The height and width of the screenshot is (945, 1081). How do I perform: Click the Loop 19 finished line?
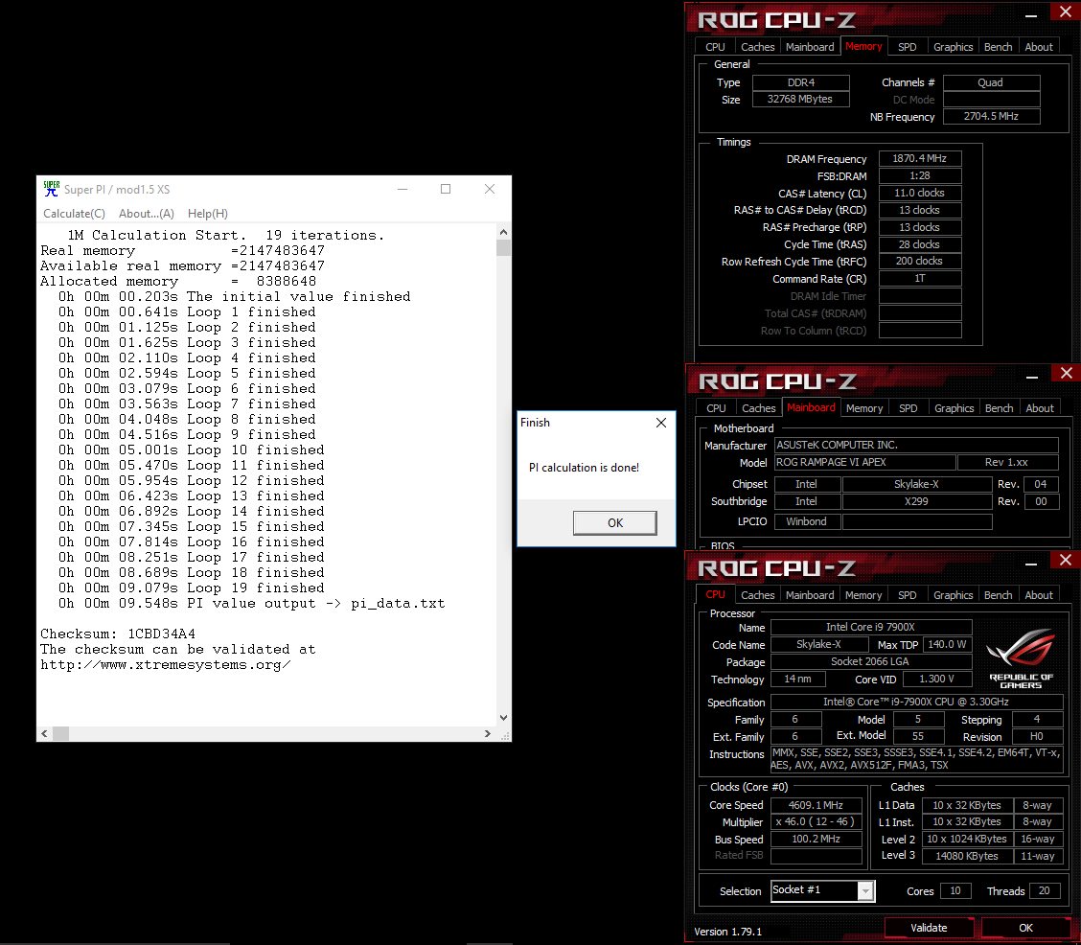click(x=192, y=588)
